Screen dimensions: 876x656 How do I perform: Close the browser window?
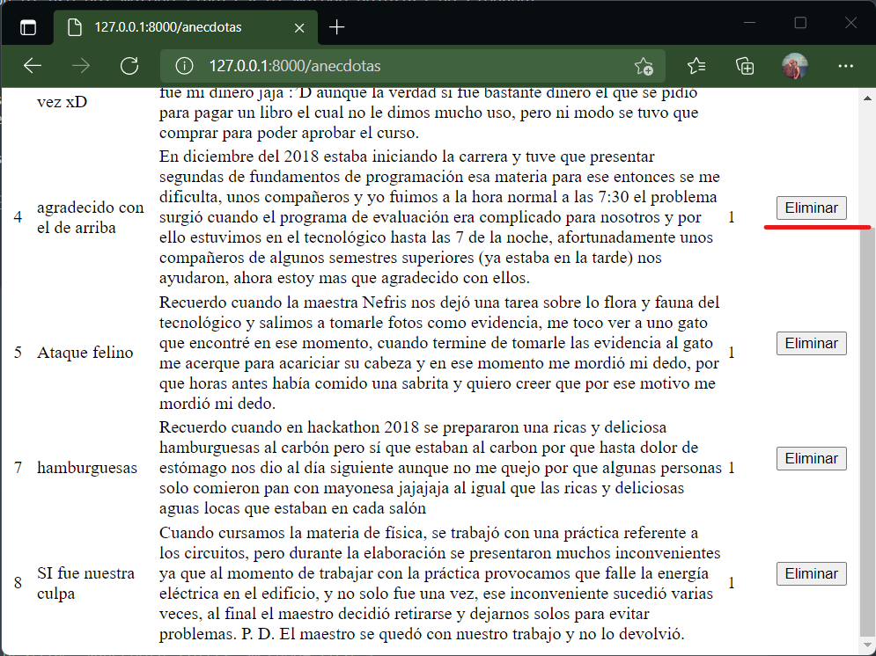(x=850, y=23)
